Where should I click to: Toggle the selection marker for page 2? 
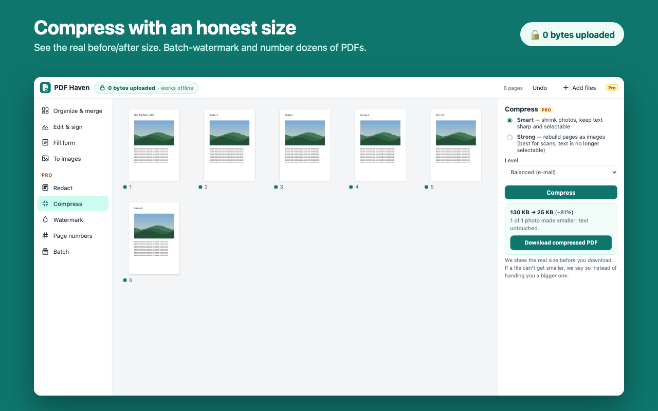[200, 187]
